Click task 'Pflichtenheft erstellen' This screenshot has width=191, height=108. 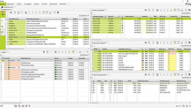click(x=27, y=65)
